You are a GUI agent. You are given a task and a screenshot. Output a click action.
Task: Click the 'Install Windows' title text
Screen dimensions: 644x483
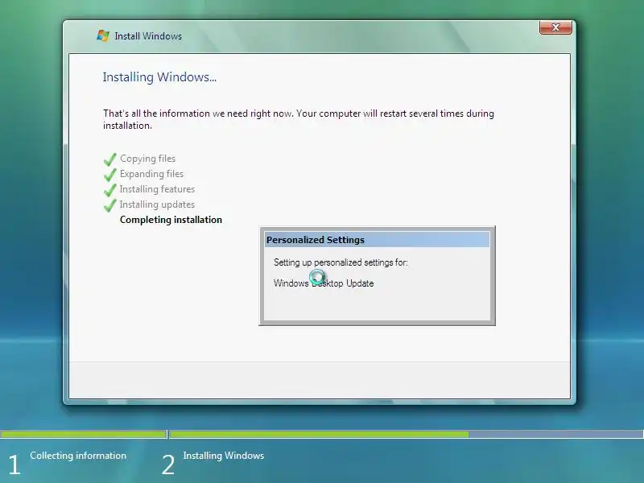coord(148,36)
